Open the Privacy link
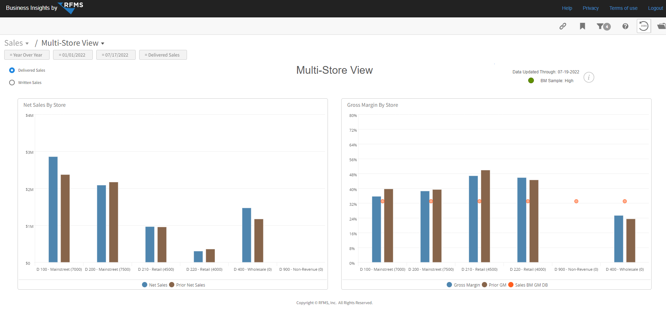 pos(590,8)
